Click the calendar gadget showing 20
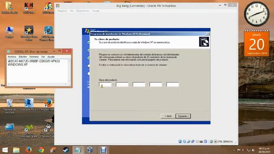Viewport: 274px width, 154px height. [257, 43]
